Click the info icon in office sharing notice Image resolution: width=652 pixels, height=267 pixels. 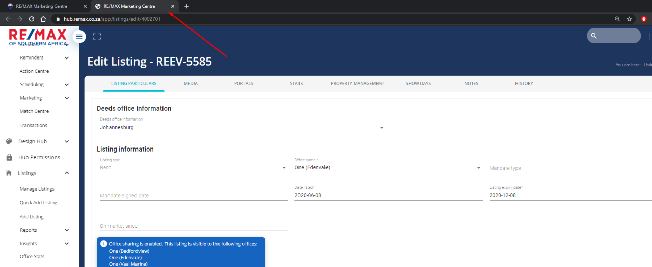(104, 244)
